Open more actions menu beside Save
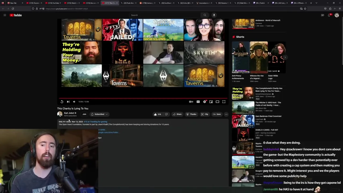This screenshot has width=343, height=193. (x=226, y=114)
